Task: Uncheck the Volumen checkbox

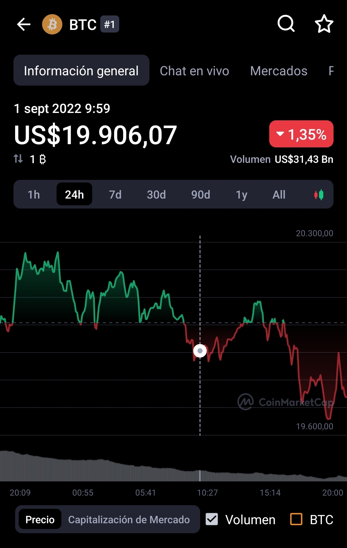Action: point(212,519)
